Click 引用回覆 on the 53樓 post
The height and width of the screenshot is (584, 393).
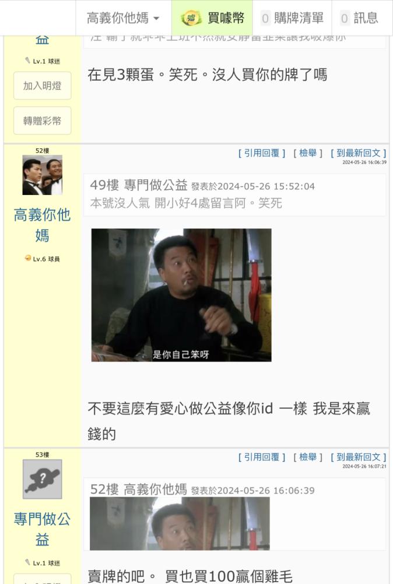[262, 457]
